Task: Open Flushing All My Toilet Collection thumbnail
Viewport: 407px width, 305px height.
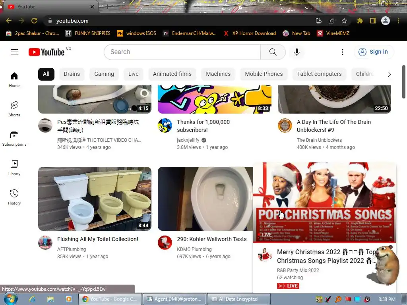Action: coord(95,199)
